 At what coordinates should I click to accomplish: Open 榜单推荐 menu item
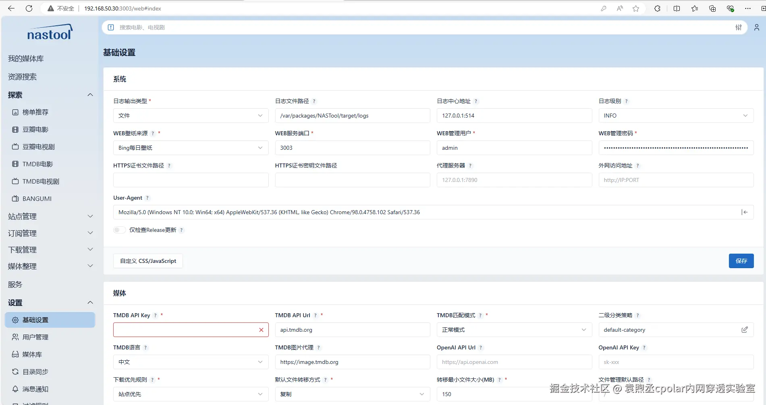pyautogui.click(x=35, y=112)
